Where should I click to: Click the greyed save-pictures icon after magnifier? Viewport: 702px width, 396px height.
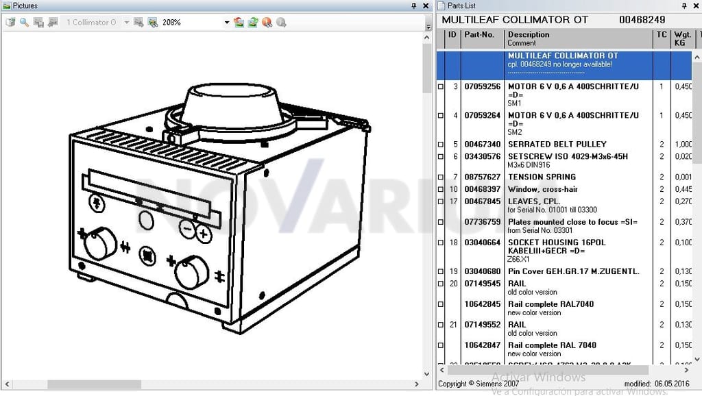(38, 22)
